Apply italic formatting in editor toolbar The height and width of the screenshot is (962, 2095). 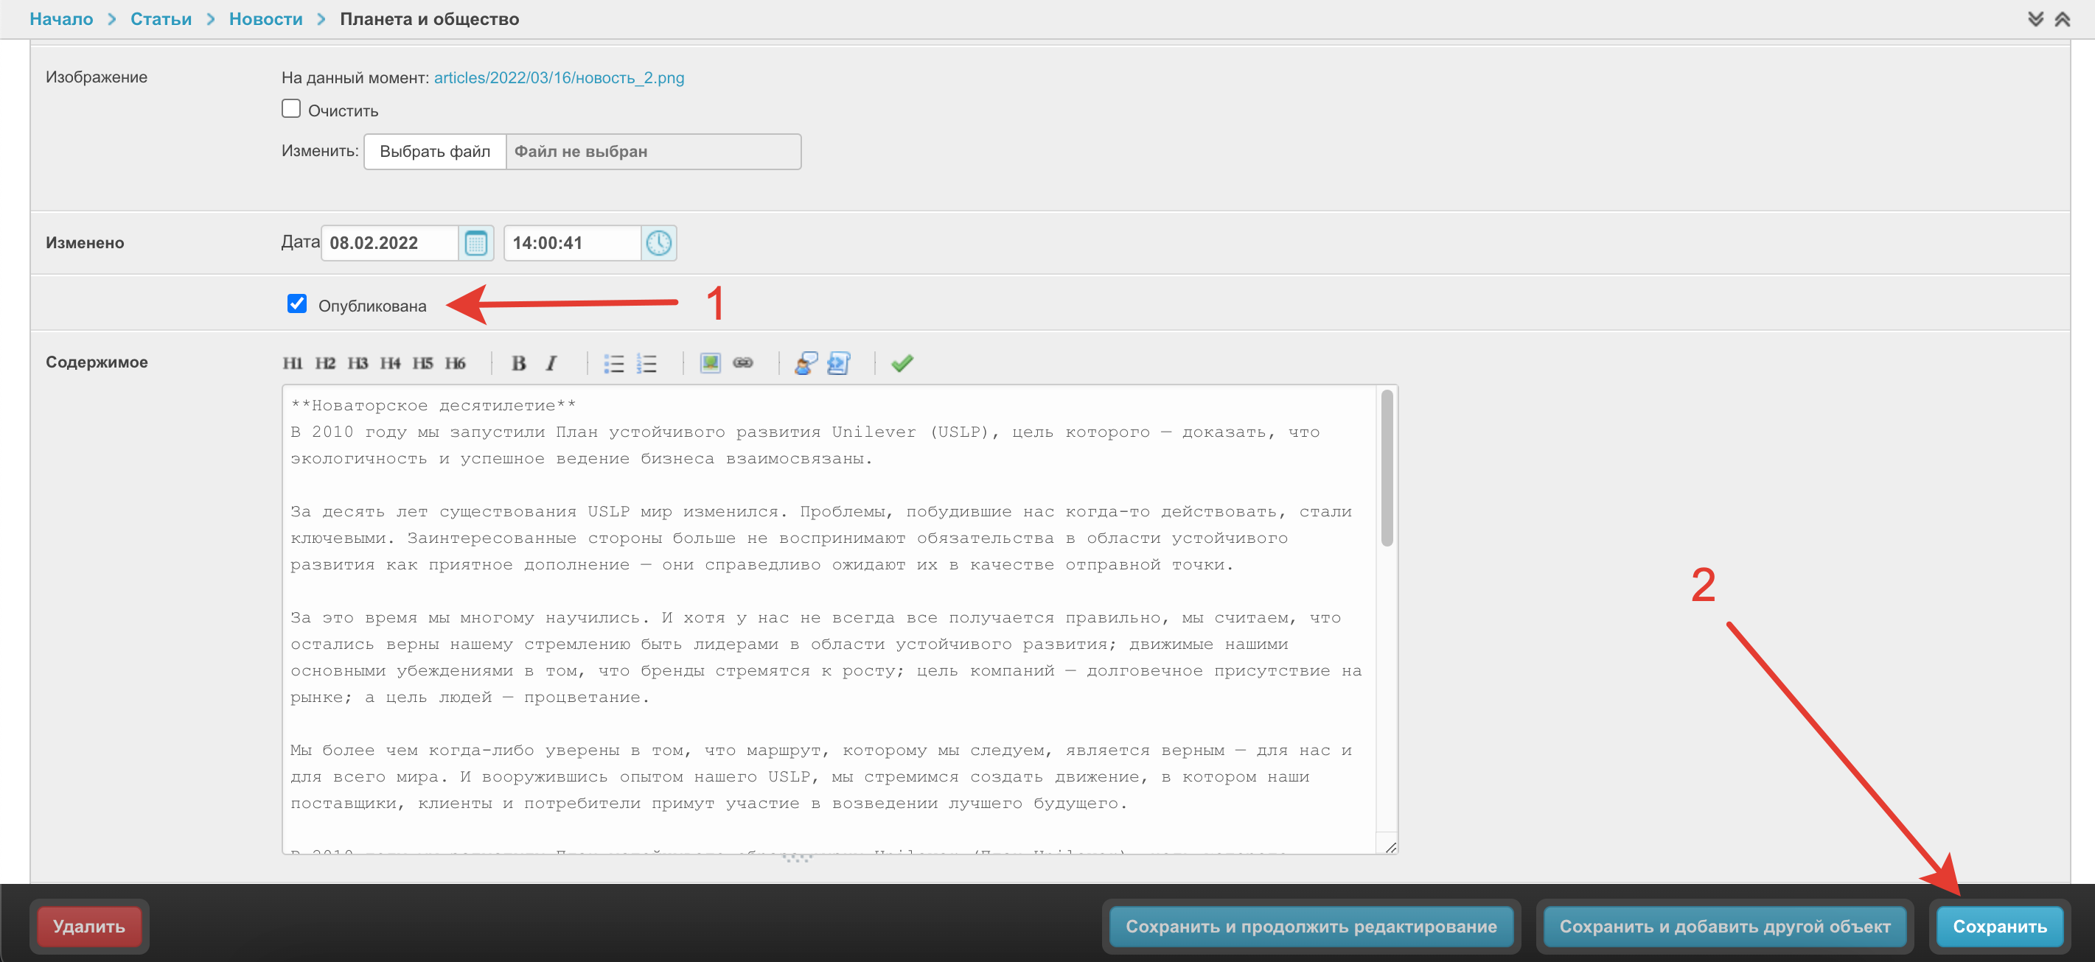point(551,363)
